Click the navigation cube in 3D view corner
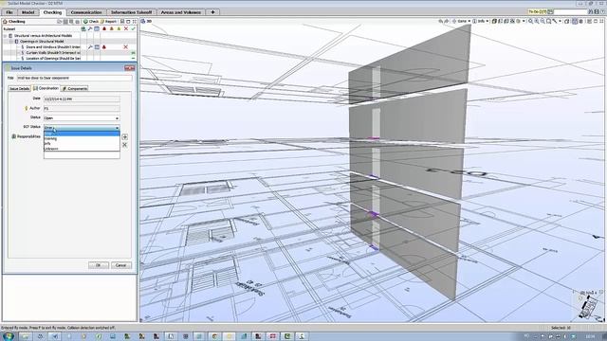This screenshot has width=607, height=341. 588,308
